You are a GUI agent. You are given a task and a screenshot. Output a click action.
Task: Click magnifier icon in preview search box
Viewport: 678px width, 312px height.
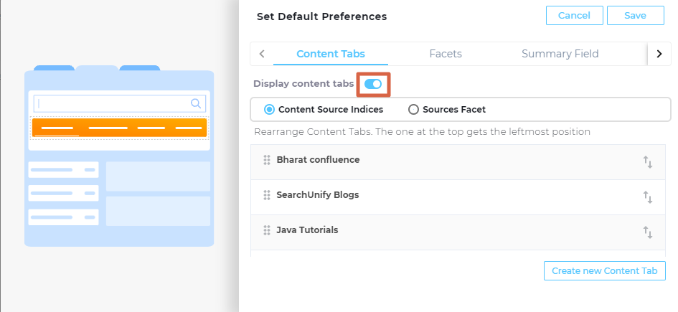[195, 103]
